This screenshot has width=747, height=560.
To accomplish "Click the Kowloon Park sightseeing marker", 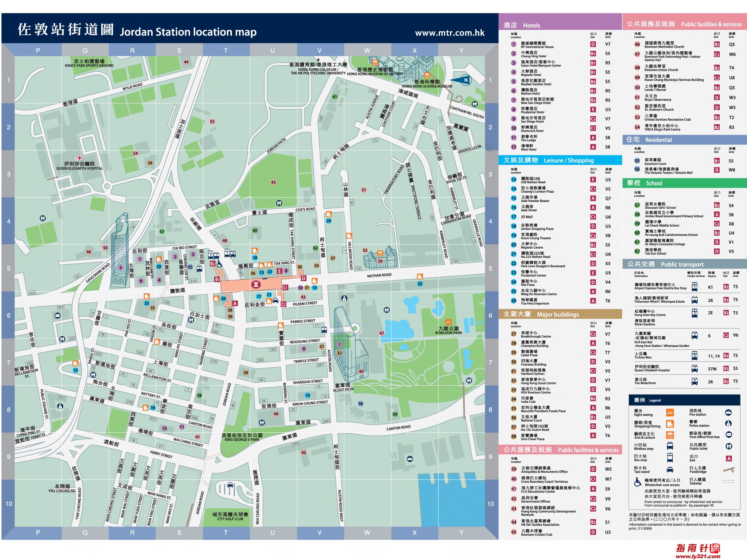I will (x=449, y=322).
